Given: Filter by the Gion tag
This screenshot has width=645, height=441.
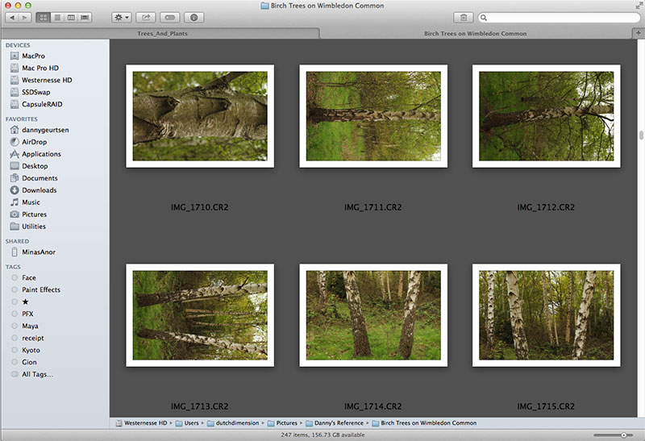Looking at the screenshot, I should point(29,362).
